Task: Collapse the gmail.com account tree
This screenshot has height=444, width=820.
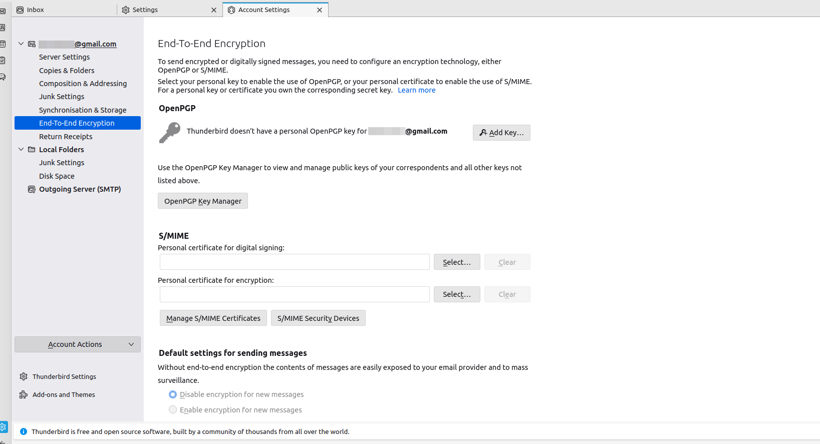Action: 21,44
